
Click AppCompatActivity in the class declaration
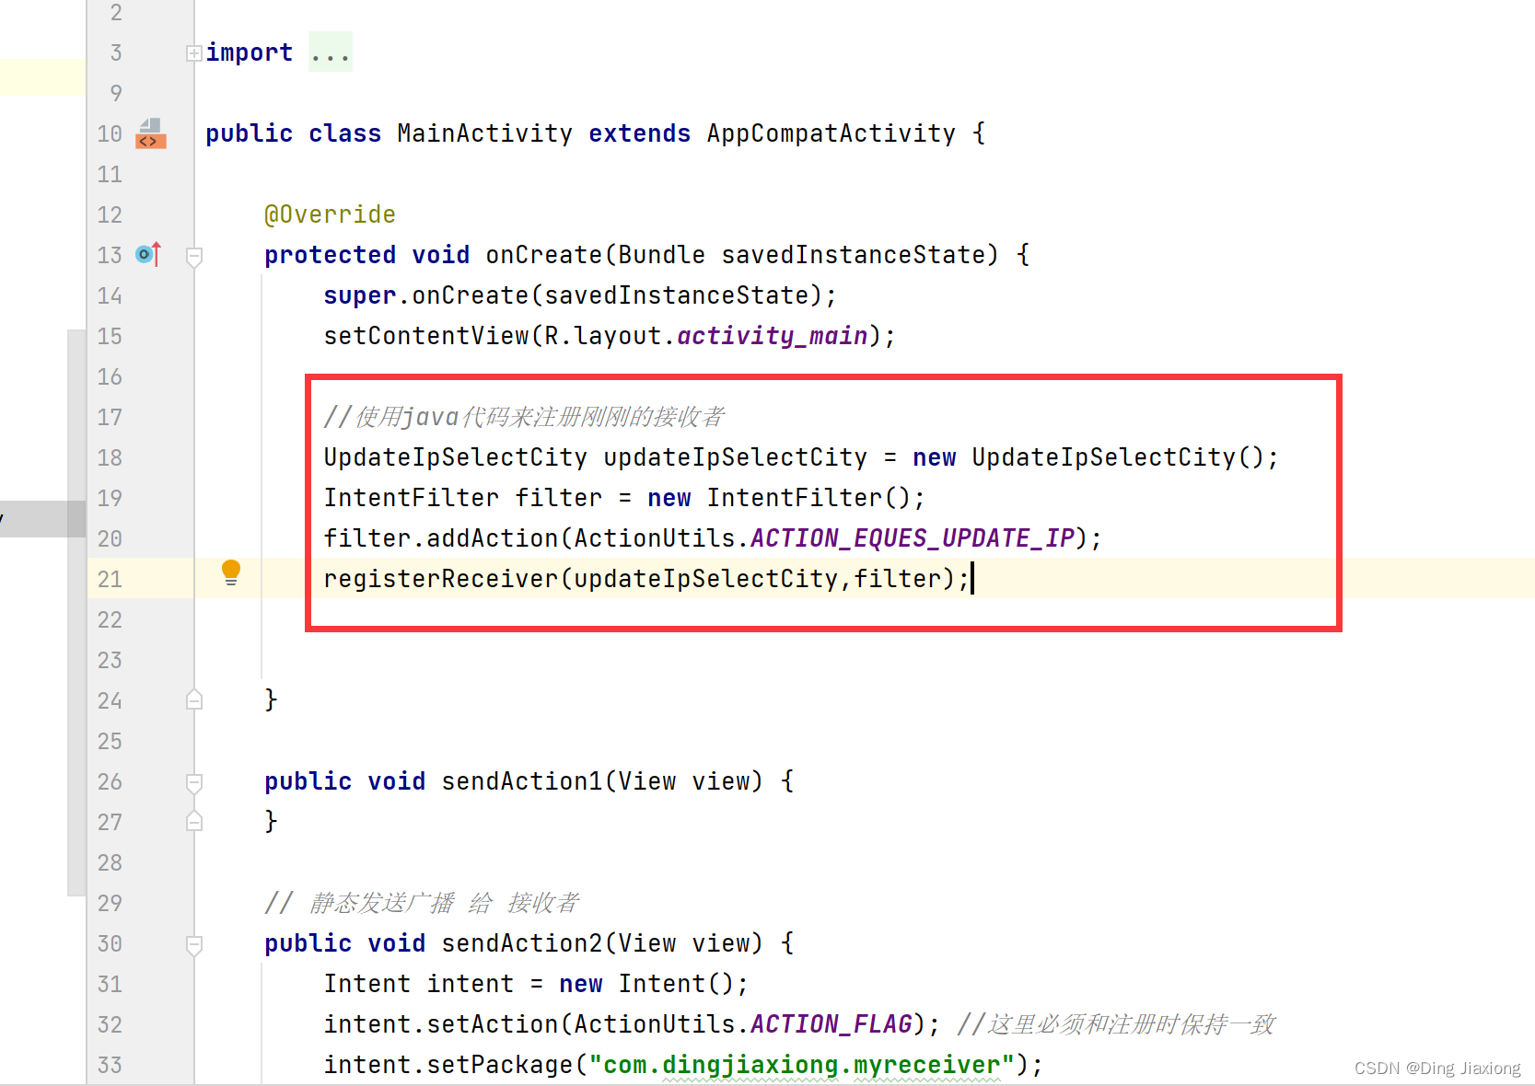pos(831,133)
